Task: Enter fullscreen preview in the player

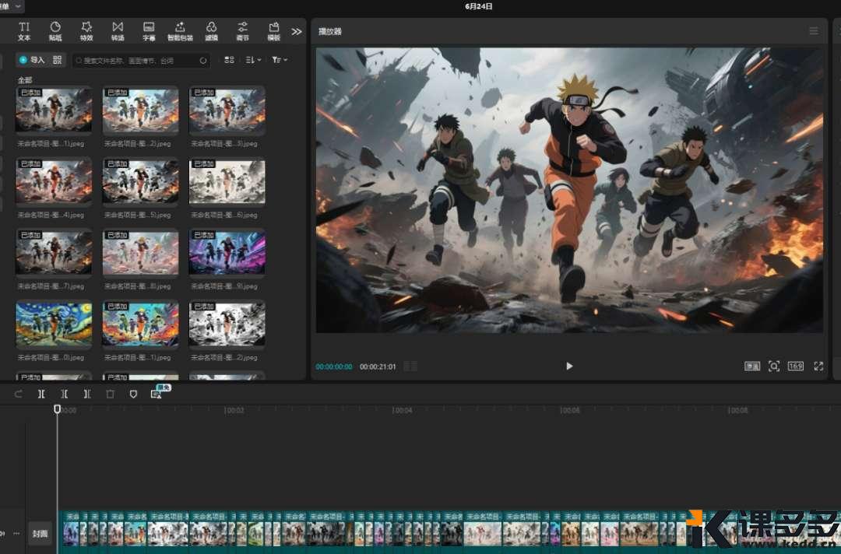Action: 818,366
